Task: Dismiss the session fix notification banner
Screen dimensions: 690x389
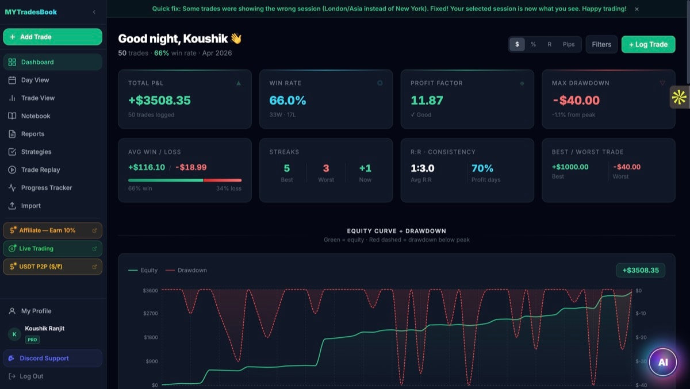Action: [637, 9]
